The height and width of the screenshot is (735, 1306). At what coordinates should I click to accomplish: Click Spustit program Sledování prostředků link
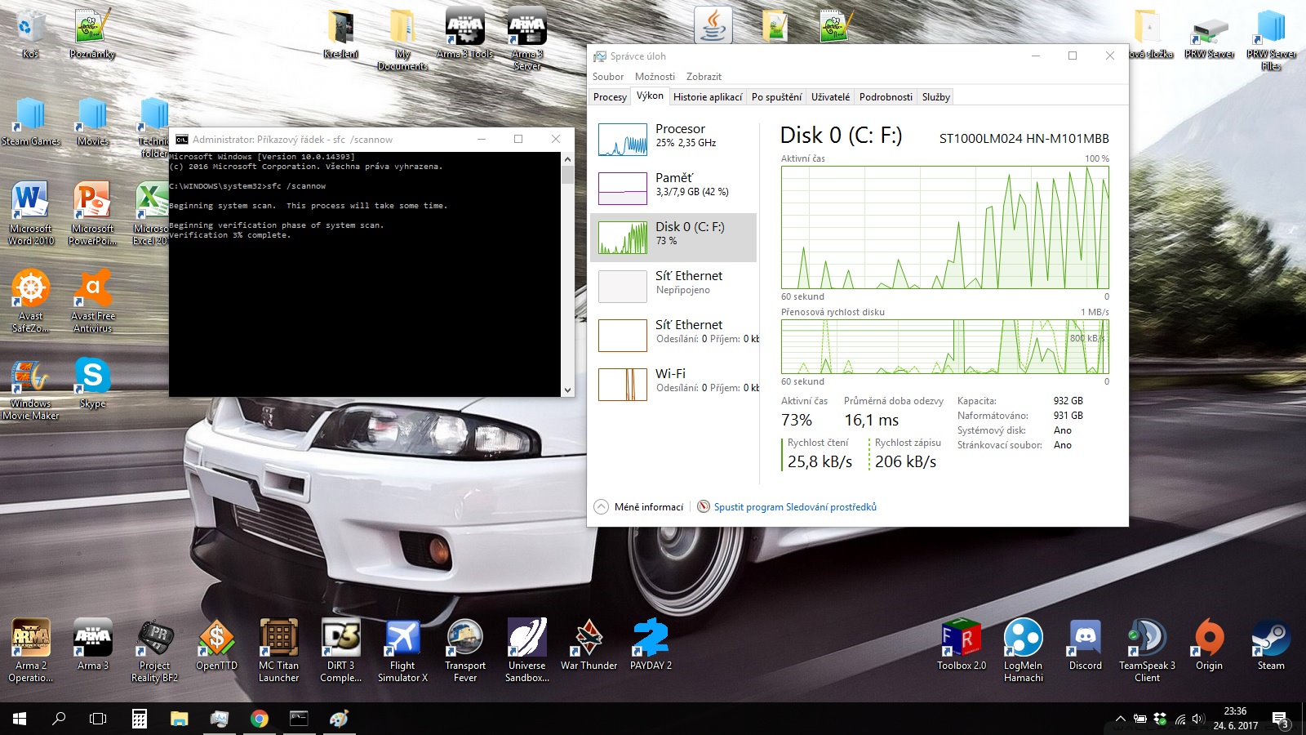click(795, 507)
